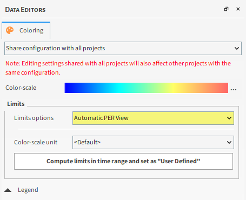
Task: Open the Share configuration with all projects dropdown
Action: pos(123,48)
